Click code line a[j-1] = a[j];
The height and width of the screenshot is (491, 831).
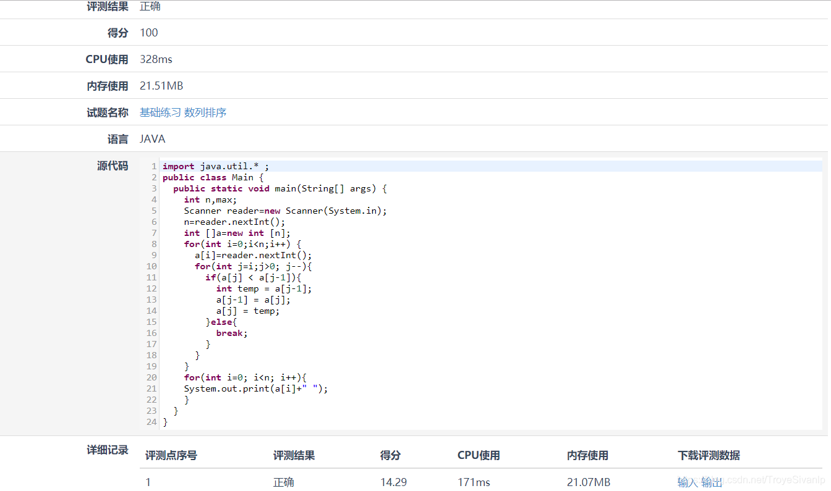[x=253, y=300]
